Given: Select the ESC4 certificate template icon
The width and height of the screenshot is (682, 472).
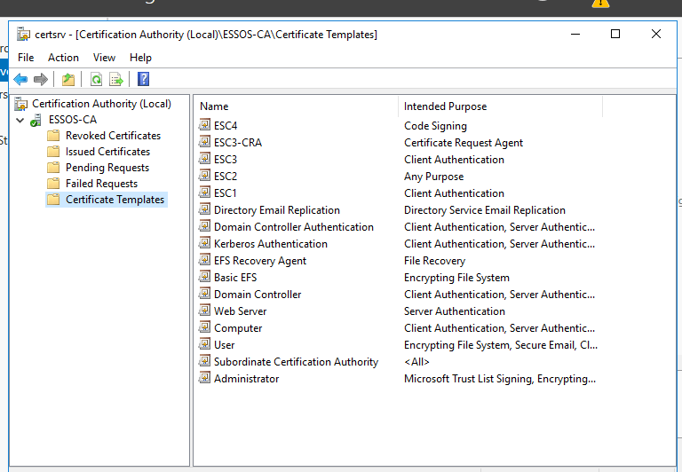Looking at the screenshot, I should click(205, 126).
